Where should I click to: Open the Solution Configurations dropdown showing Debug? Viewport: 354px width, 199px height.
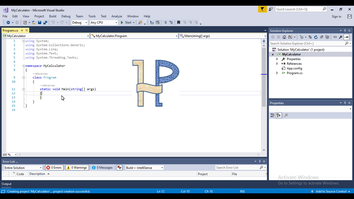click(79, 22)
